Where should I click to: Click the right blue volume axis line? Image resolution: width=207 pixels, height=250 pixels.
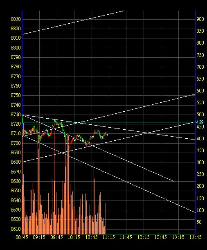[196, 122]
